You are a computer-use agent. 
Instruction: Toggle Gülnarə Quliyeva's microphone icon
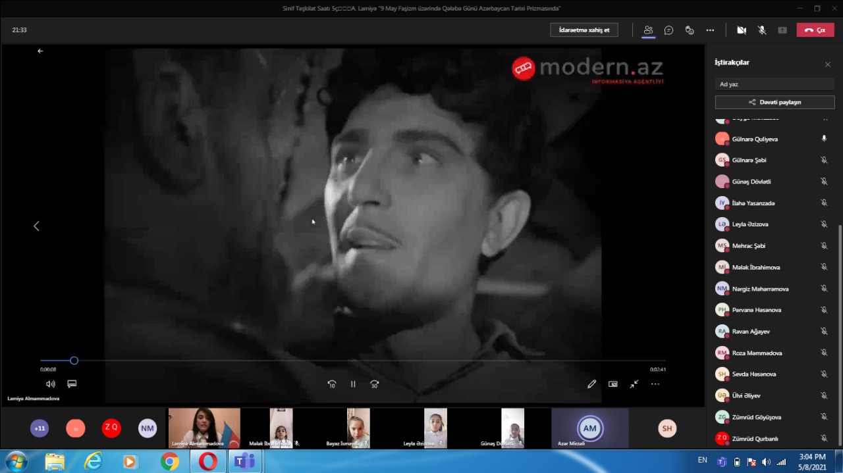824,139
